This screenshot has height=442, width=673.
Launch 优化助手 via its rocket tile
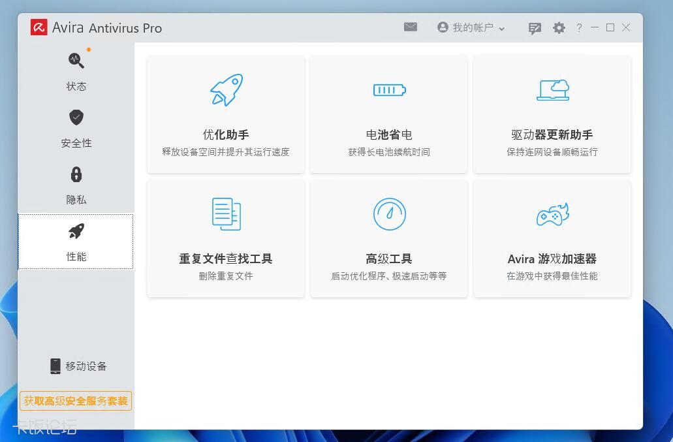pyautogui.click(x=225, y=114)
